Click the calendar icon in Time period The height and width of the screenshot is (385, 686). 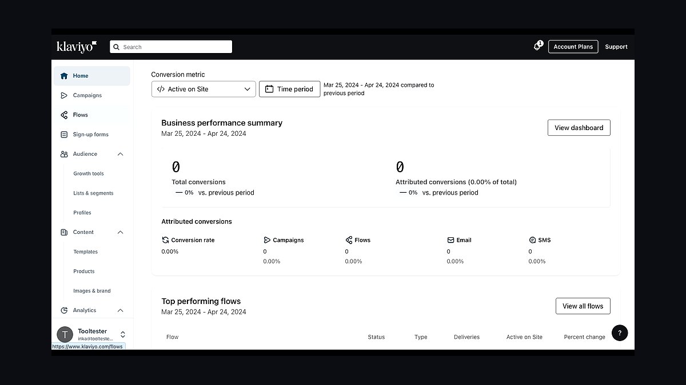[269, 89]
